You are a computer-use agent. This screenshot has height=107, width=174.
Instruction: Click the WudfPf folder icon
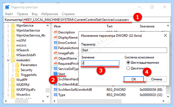(x=13, y=80)
